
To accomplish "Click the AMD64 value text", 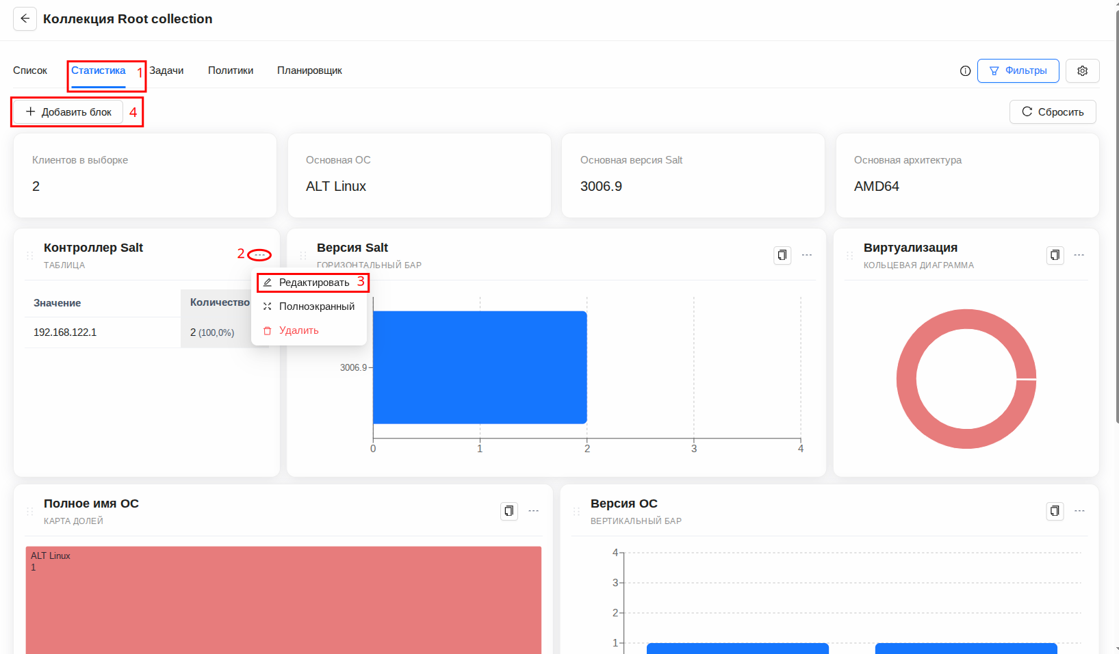I will (x=877, y=186).
